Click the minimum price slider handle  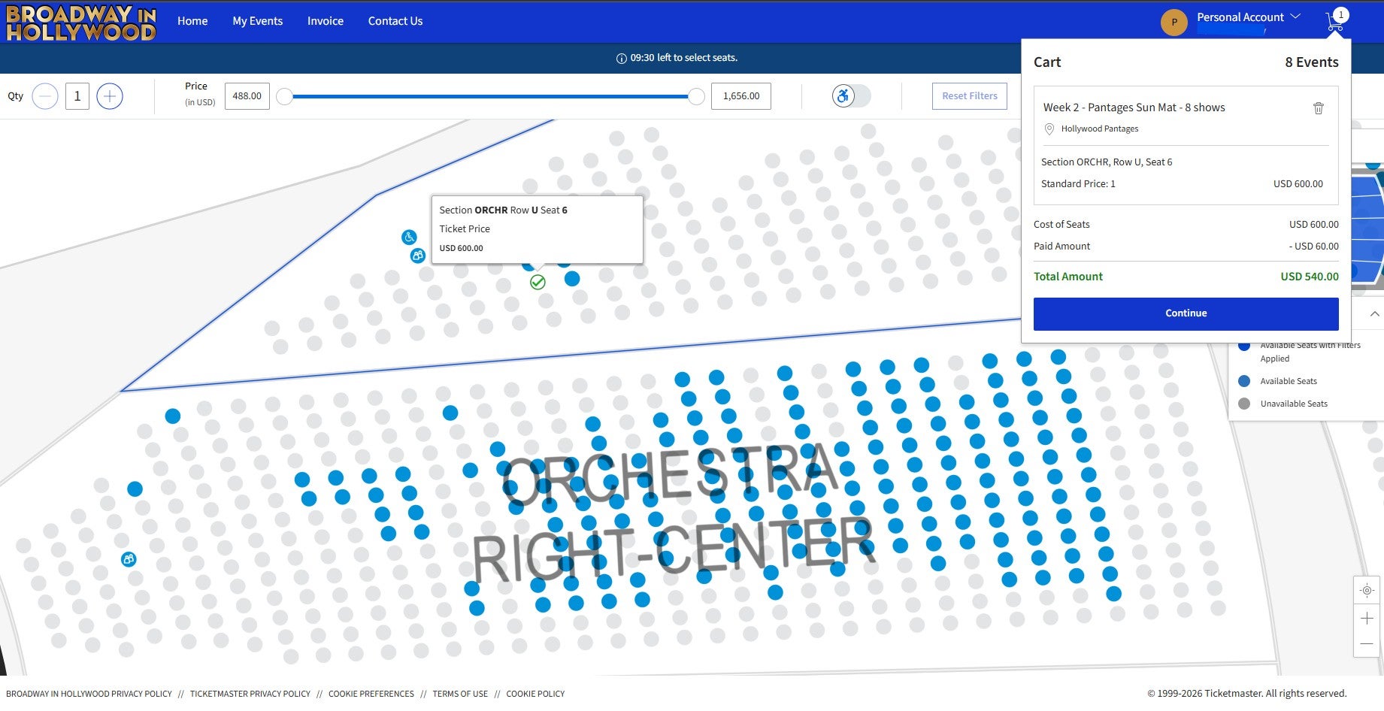click(x=284, y=96)
